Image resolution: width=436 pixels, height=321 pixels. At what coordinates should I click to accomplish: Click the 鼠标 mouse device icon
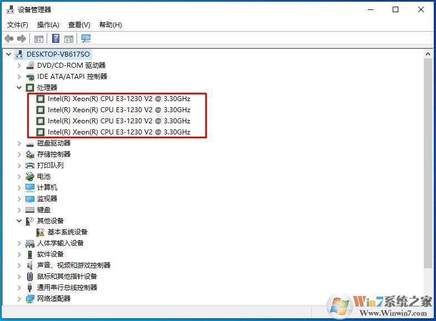point(30,277)
